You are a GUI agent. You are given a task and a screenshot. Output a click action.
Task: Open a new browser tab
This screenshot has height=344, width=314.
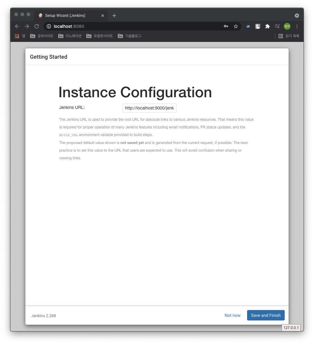pyautogui.click(x=114, y=16)
